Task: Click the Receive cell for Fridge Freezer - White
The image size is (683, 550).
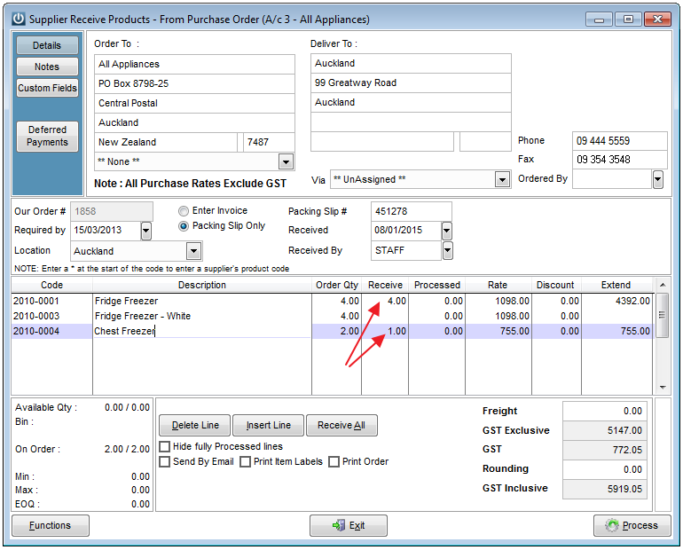Action: (x=385, y=316)
